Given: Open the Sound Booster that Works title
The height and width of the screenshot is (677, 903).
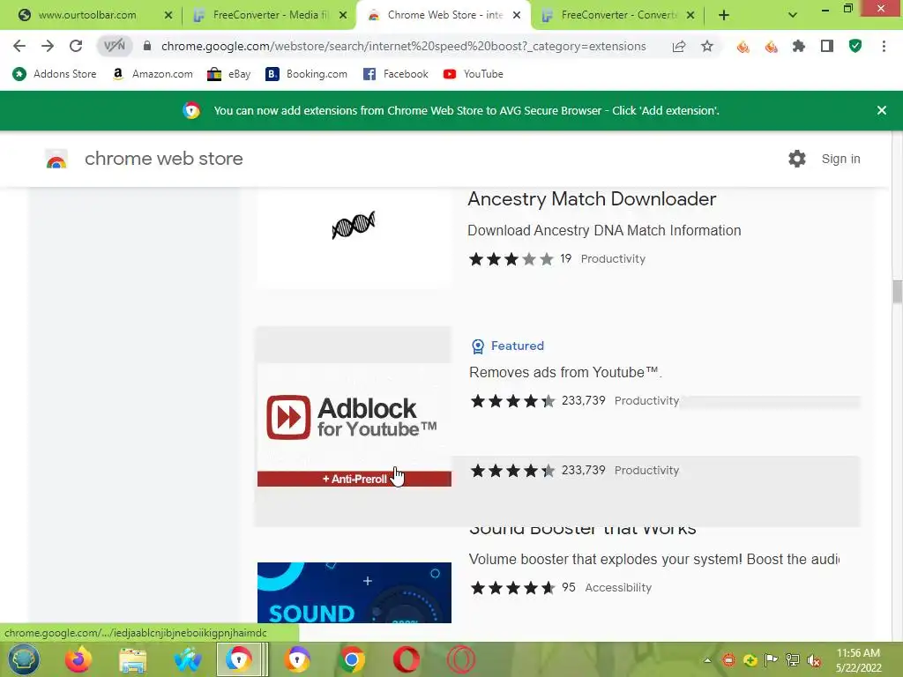Looking at the screenshot, I should [582, 529].
